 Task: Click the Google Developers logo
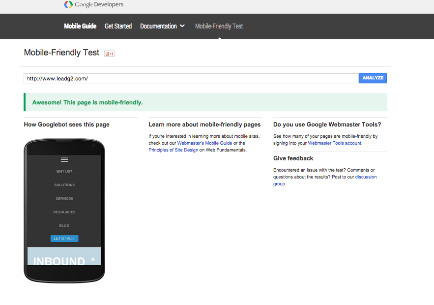click(x=93, y=4)
